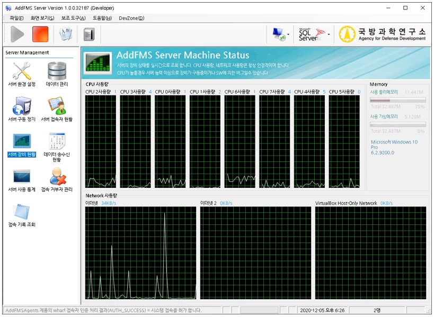Open the DevZone(D) menu
This screenshot has height=317, width=434.
pyautogui.click(x=131, y=18)
